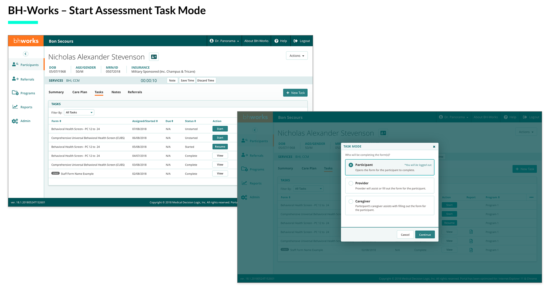Start the 07/08/2018 Behavioral Health Screen task
This screenshot has height=301, width=551.
[x=220, y=129]
